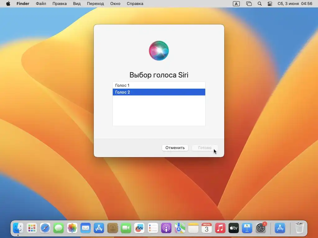Click the Stage Manager windows icon in menu bar
This screenshot has width=318, height=238.
point(249,4)
